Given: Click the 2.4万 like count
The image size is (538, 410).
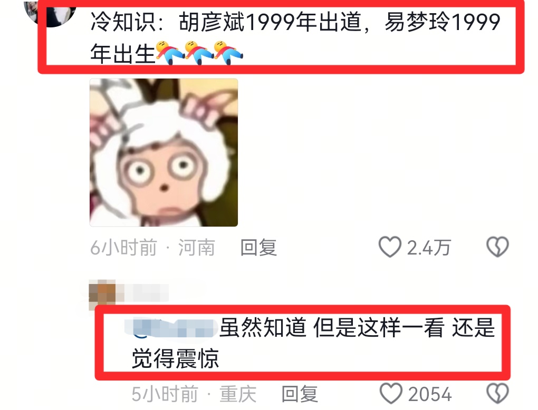Looking at the screenshot, I should coord(429,248).
